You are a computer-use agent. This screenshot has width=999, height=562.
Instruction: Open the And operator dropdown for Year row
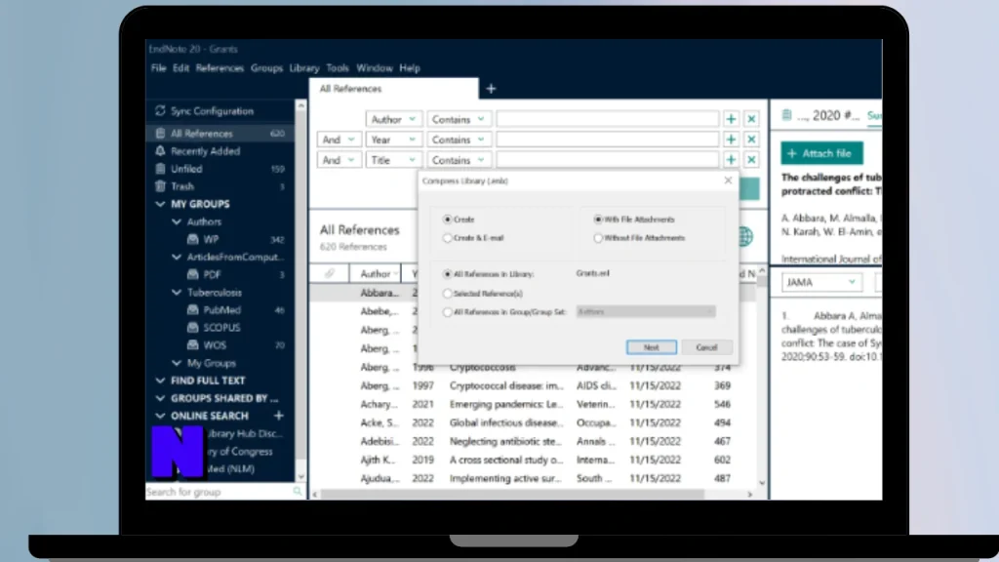coord(339,140)
